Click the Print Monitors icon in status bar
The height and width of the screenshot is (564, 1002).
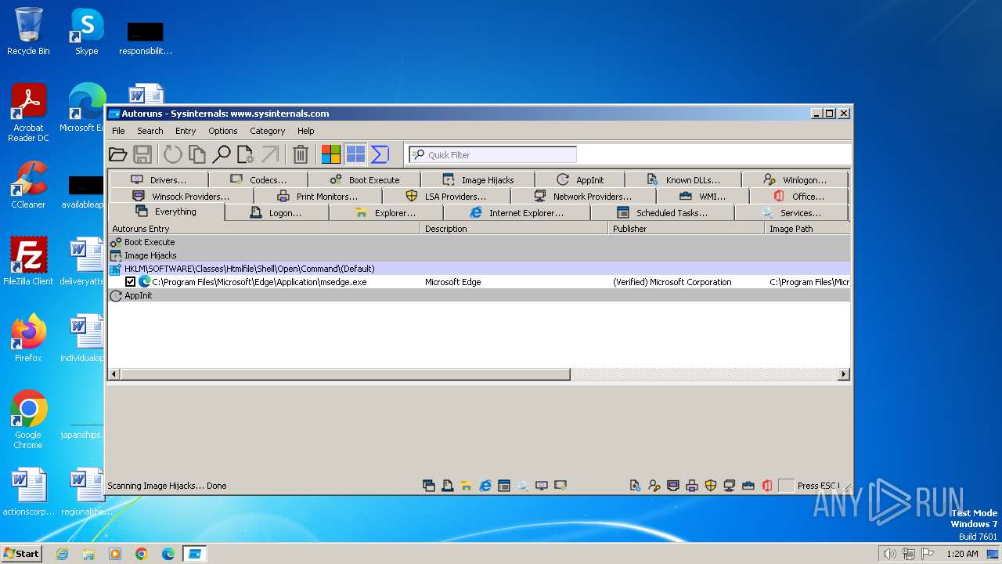pos(692,486)
